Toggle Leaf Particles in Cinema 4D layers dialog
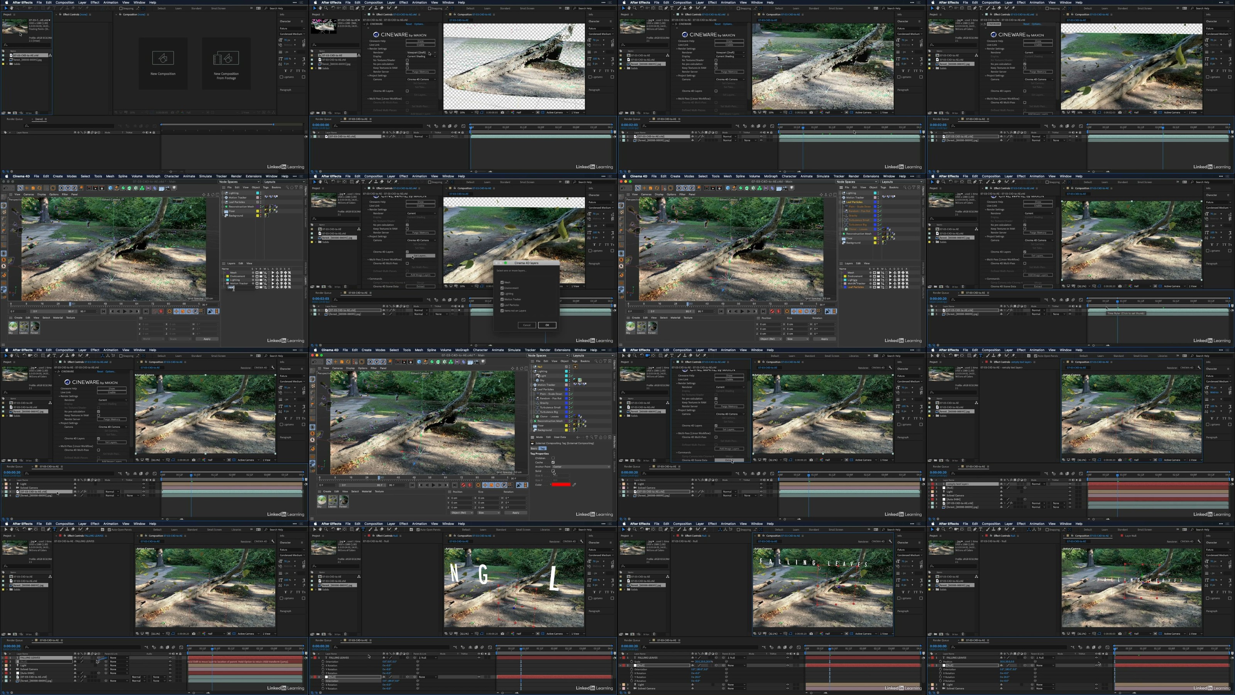The width and height of the screenshot is (1235, 695). (x=502, y=305)
